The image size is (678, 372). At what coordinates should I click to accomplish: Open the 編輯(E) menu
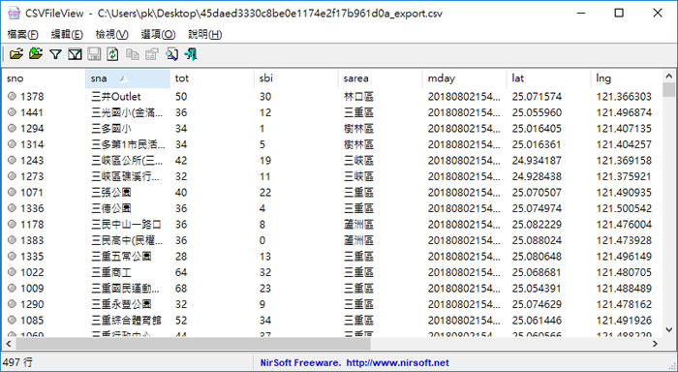tap(67, 34)
